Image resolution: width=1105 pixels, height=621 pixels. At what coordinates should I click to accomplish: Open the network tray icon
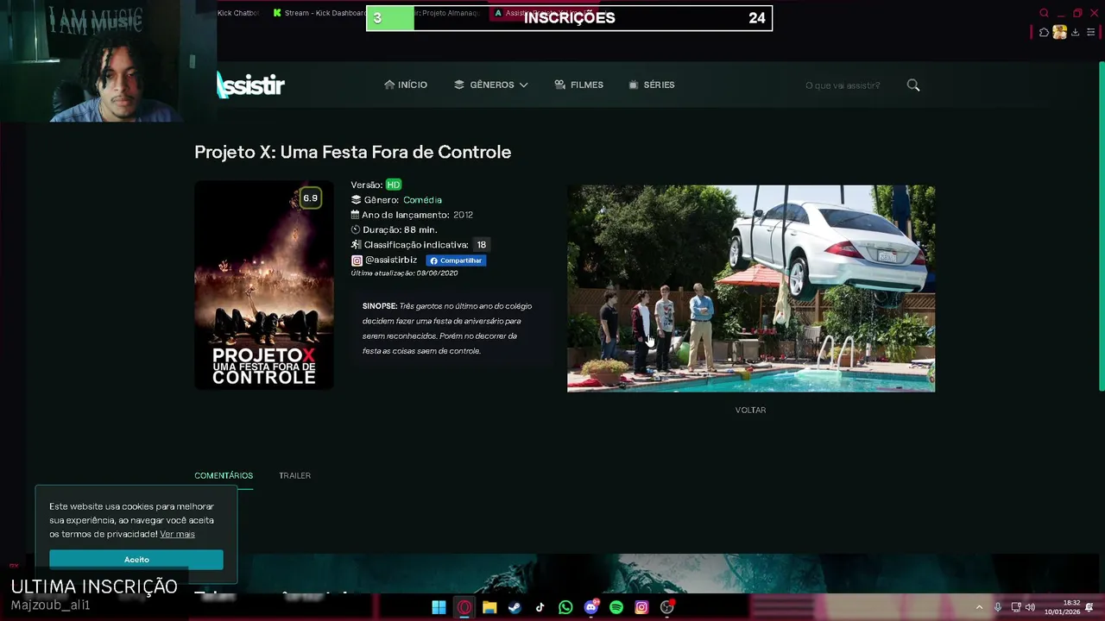1016,607
